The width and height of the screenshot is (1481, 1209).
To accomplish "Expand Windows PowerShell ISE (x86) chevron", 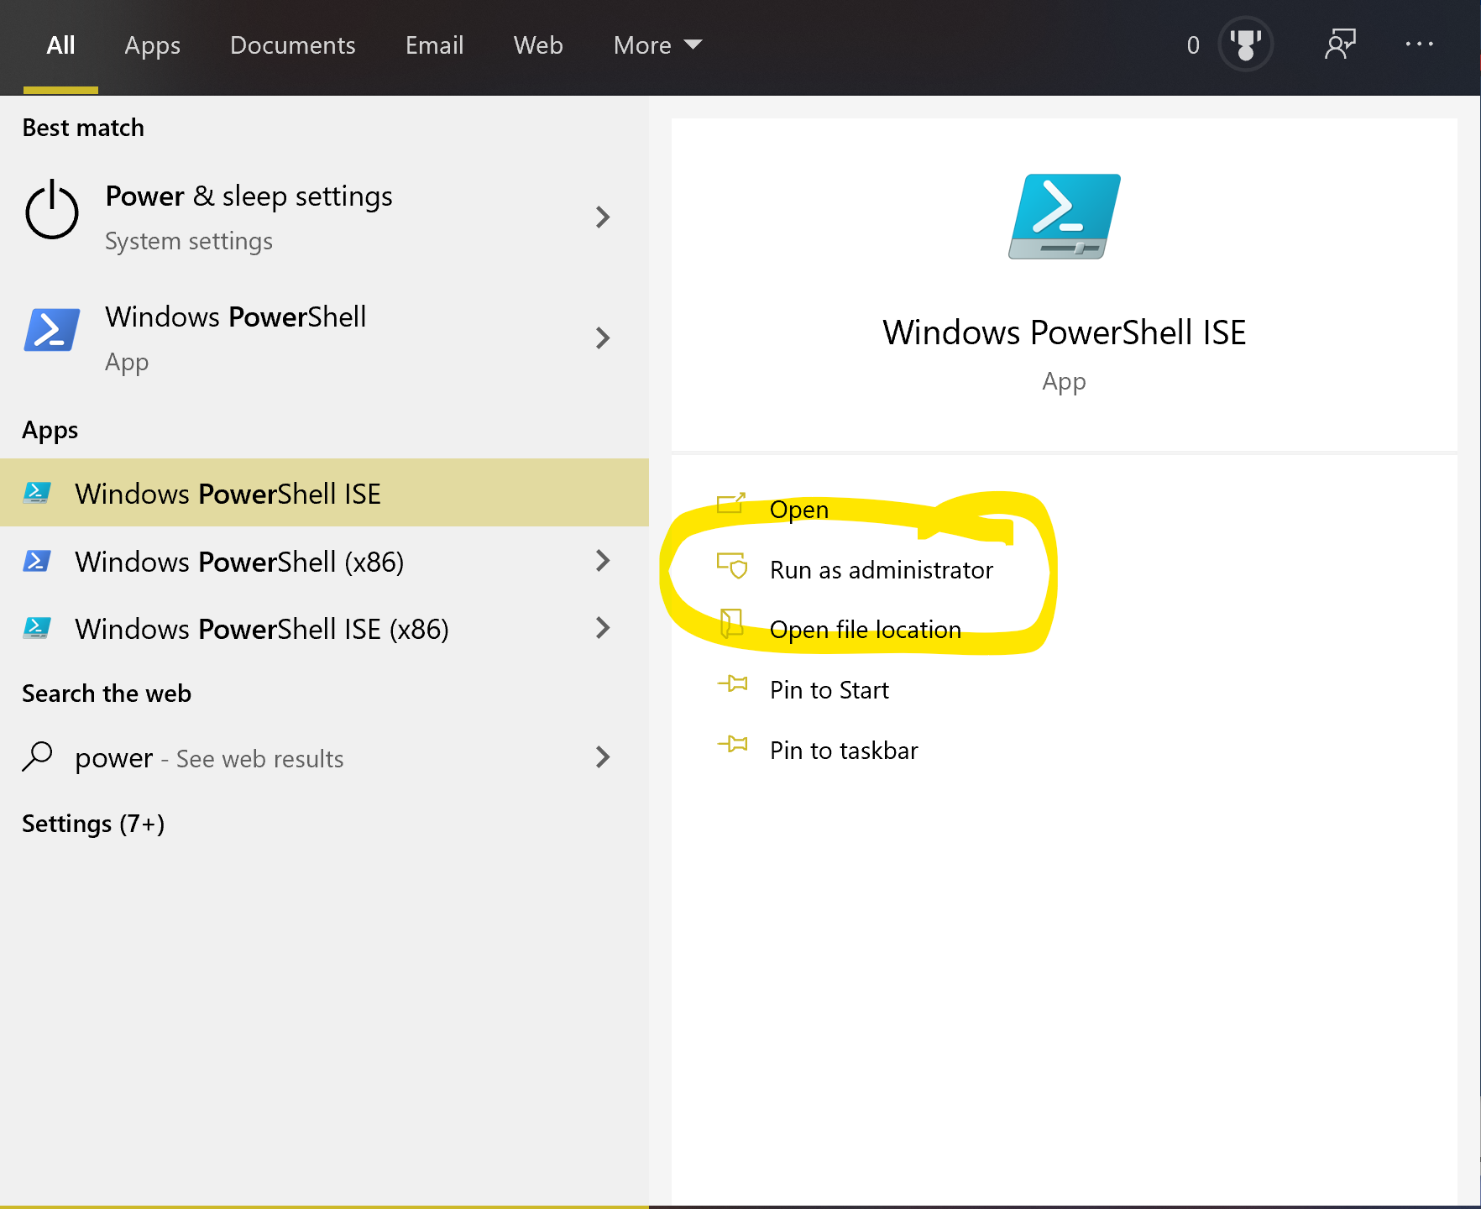I will pos(602,628).
